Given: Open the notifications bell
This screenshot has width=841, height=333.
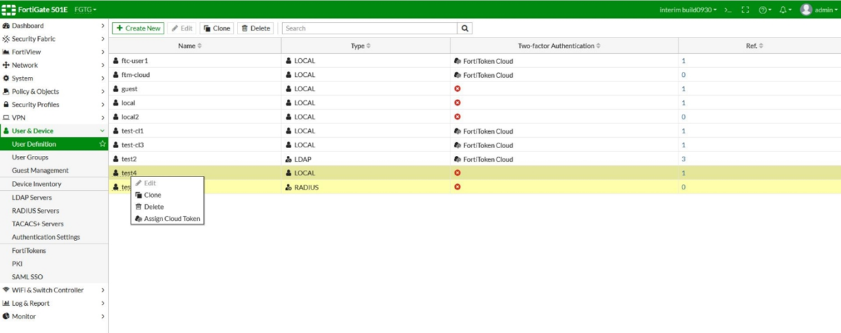Looking at the screenshot, I should pyautogui.click(x=784, y=10).
